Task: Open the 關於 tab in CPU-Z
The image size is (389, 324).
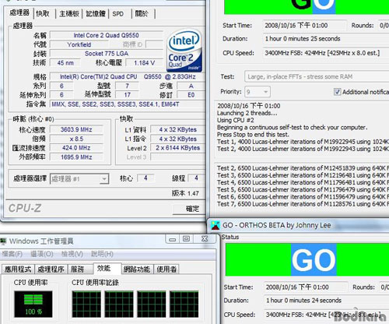Action: click(142, 13)
